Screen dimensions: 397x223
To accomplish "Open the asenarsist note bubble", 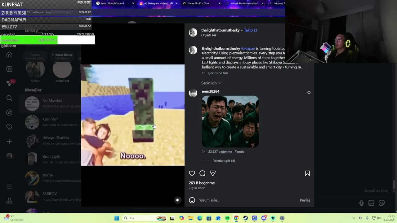I will [62, 69].
